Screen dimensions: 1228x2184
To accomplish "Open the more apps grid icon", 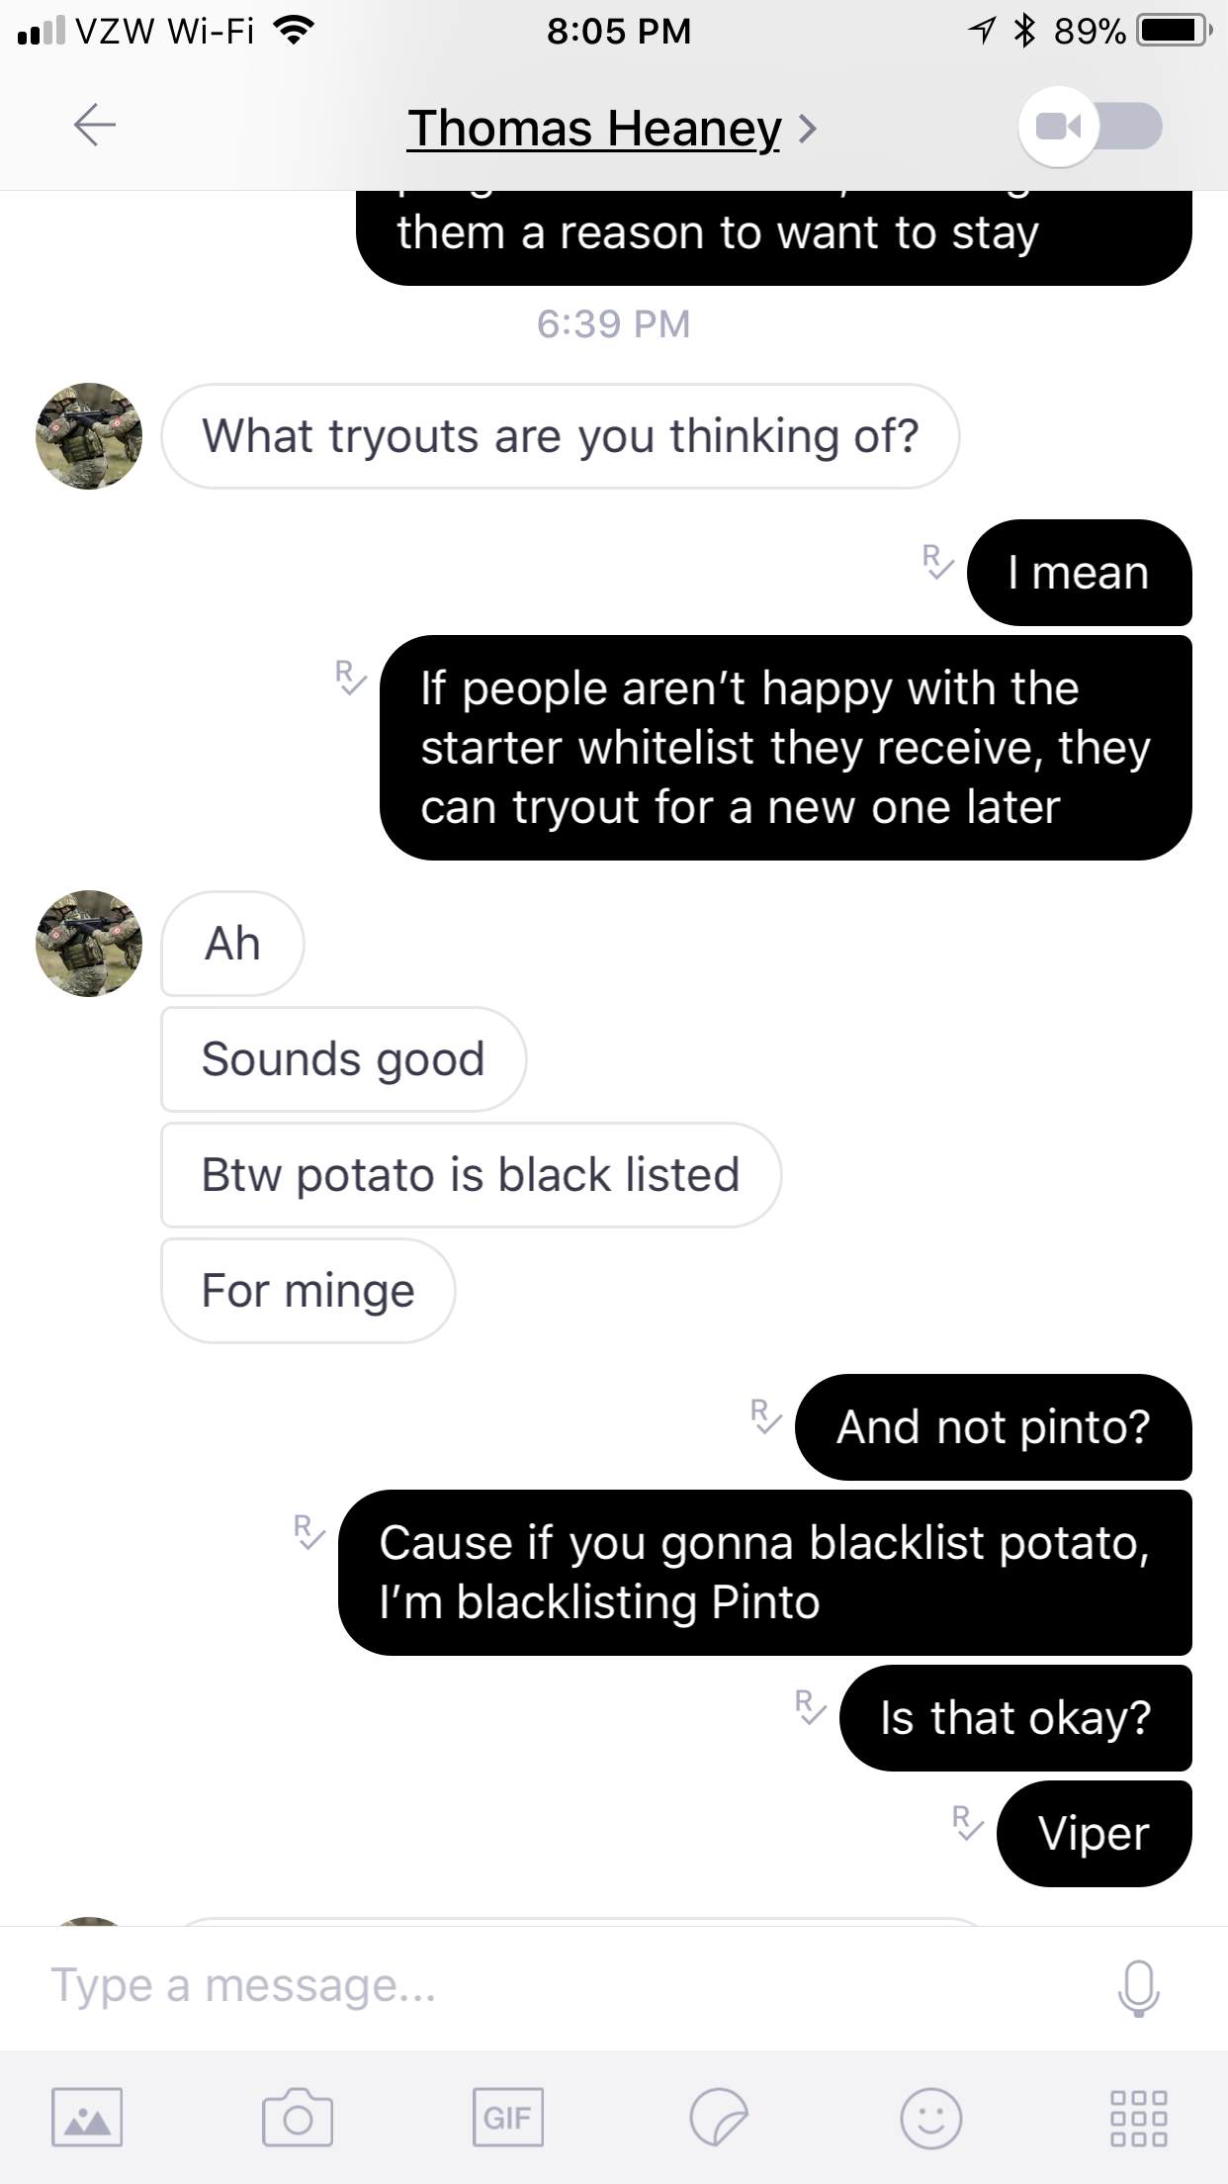I will click(x=1138, y=2118).
